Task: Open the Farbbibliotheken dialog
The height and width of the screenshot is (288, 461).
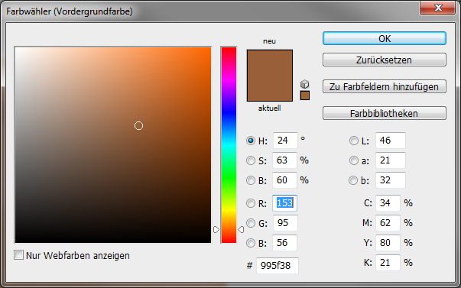Action: 385,113
